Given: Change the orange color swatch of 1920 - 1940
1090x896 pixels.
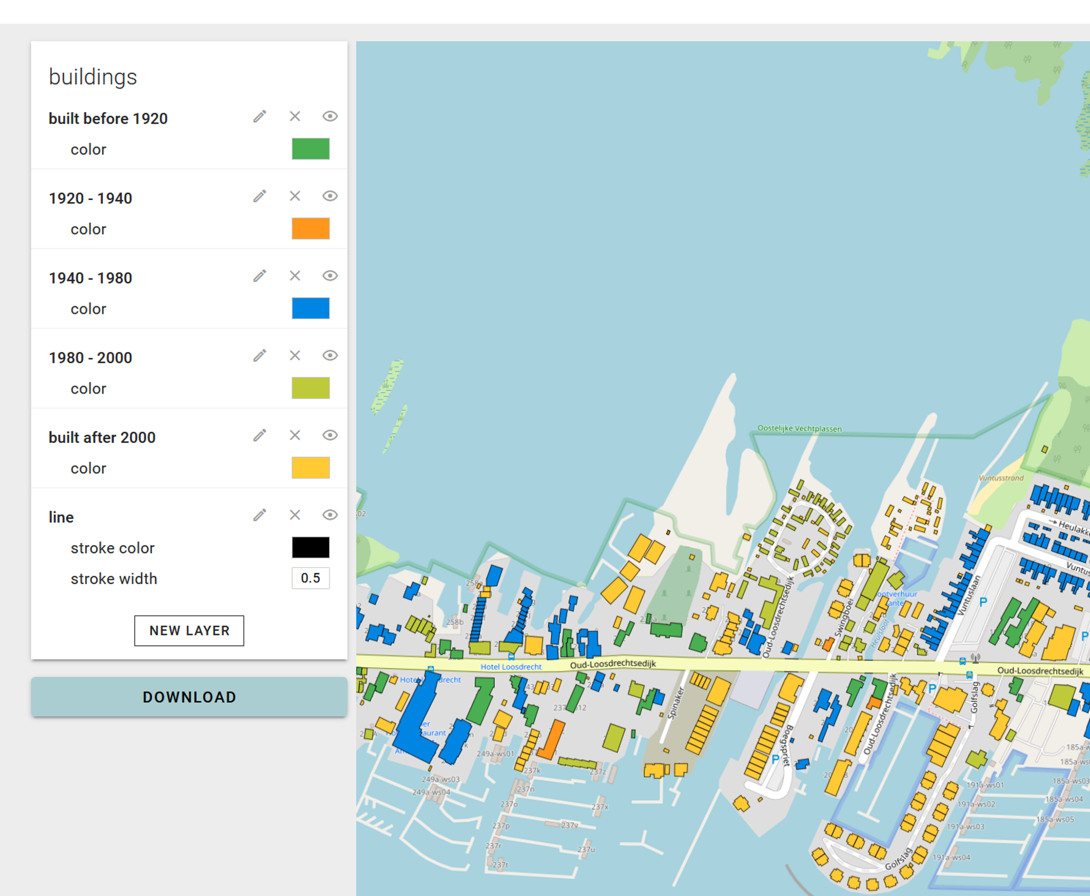Looking at the screenshot, I should coord(310,229).
